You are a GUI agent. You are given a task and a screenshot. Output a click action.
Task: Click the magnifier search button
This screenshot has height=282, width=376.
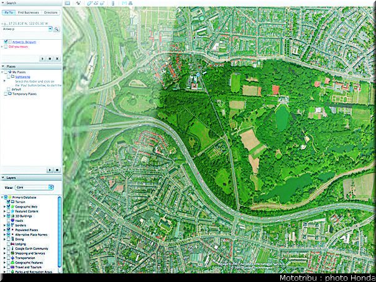click(x=57, y=29)
